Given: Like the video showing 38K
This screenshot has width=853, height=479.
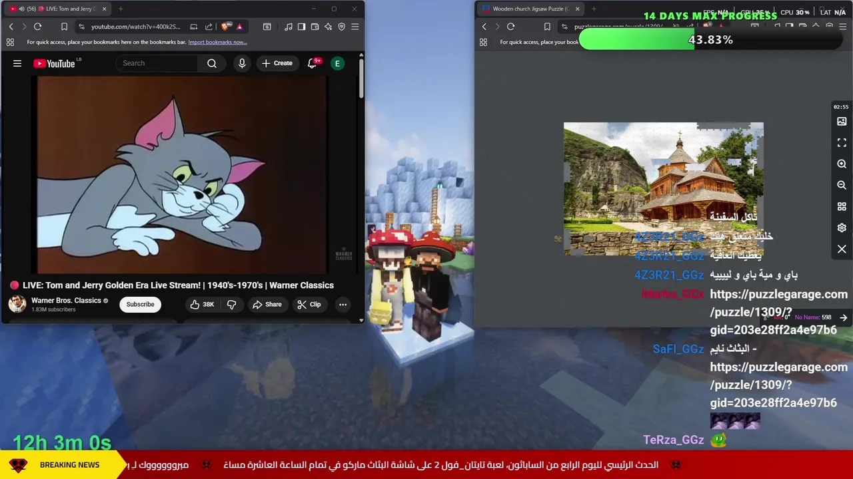Looking at the screenshot, I should click(202, 304).
